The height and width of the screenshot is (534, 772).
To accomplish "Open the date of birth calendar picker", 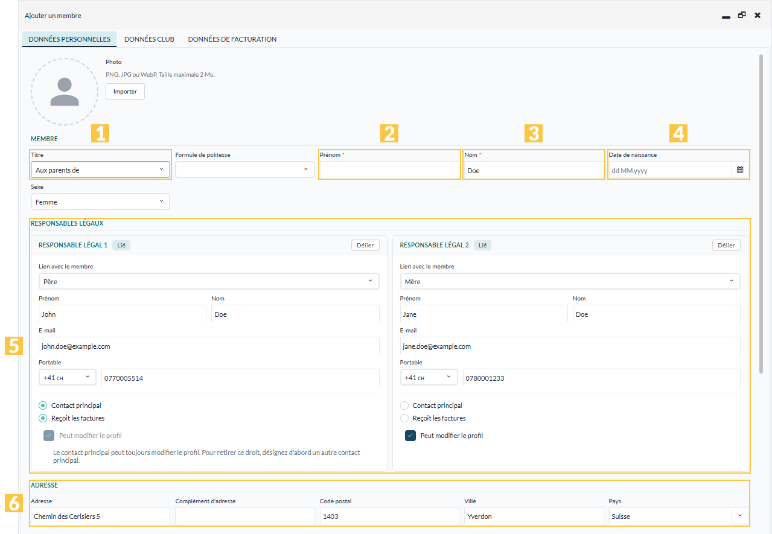I will [740, 170].
